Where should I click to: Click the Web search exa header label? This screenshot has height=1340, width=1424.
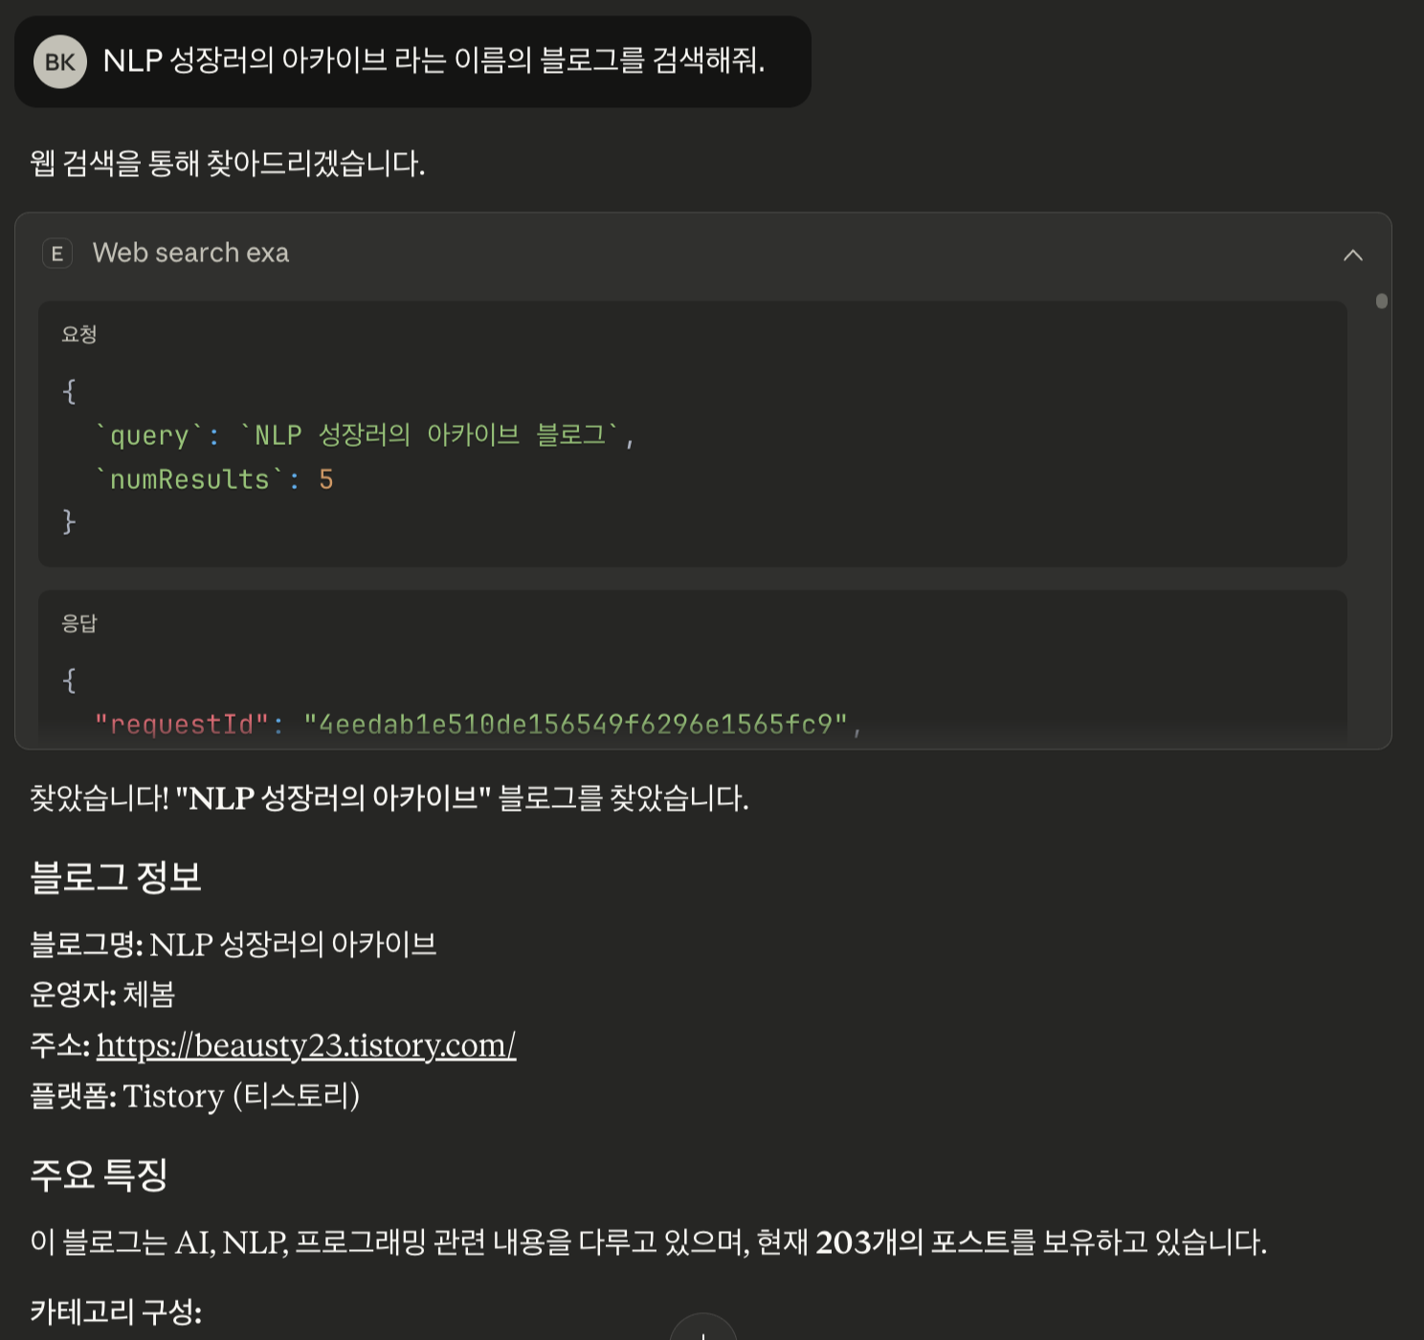pyautogui.click(x=190, y=253)
